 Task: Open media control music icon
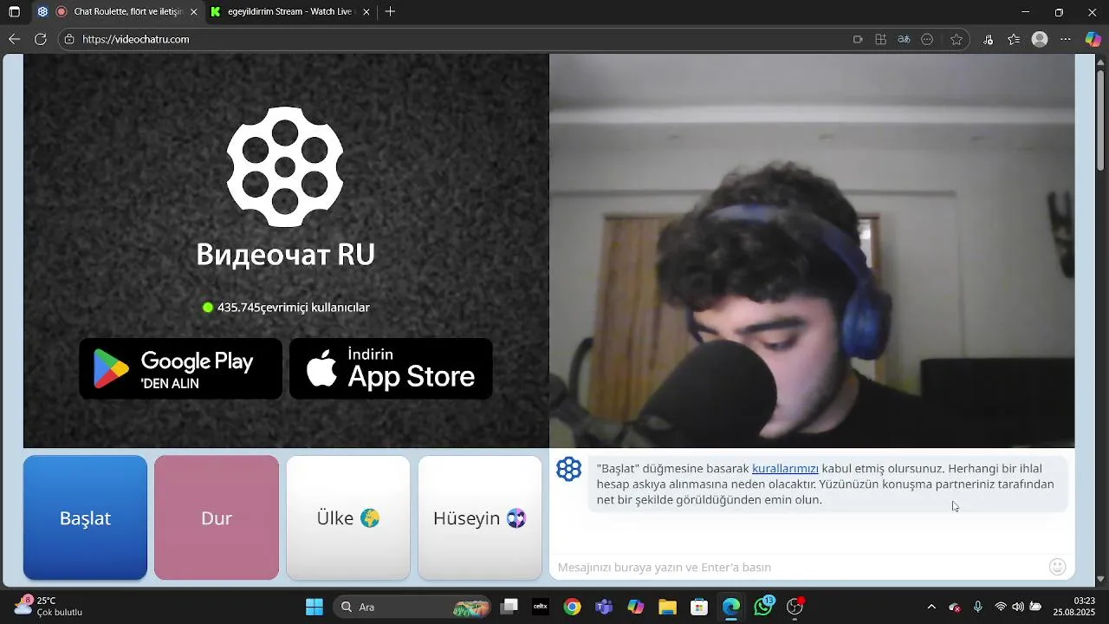[x=989, y=39]
